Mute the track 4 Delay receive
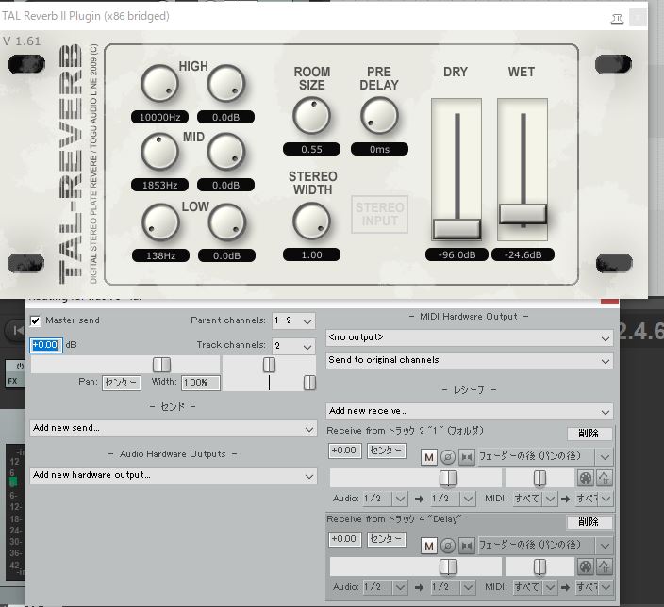The image size is (664, 607). coord(429,546)
